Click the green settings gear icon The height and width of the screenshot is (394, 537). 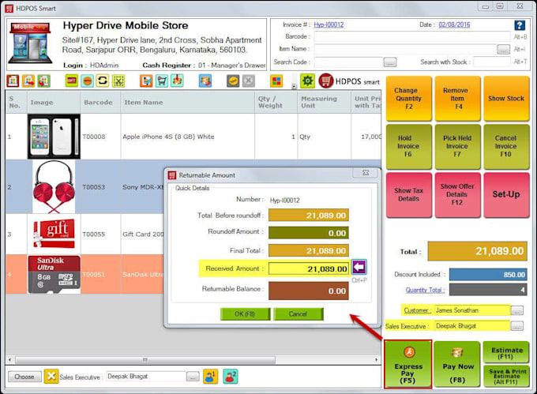(x=307, y=81)
